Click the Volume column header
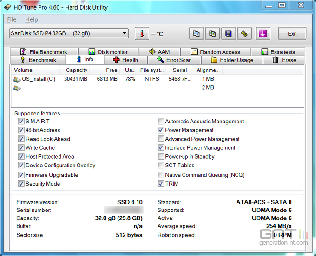316x256 pixels. (x=35, y=70)
